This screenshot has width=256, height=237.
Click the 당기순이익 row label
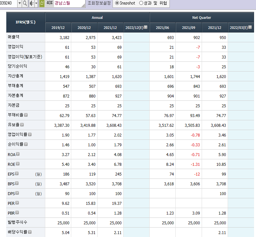(x=18, y=66)
